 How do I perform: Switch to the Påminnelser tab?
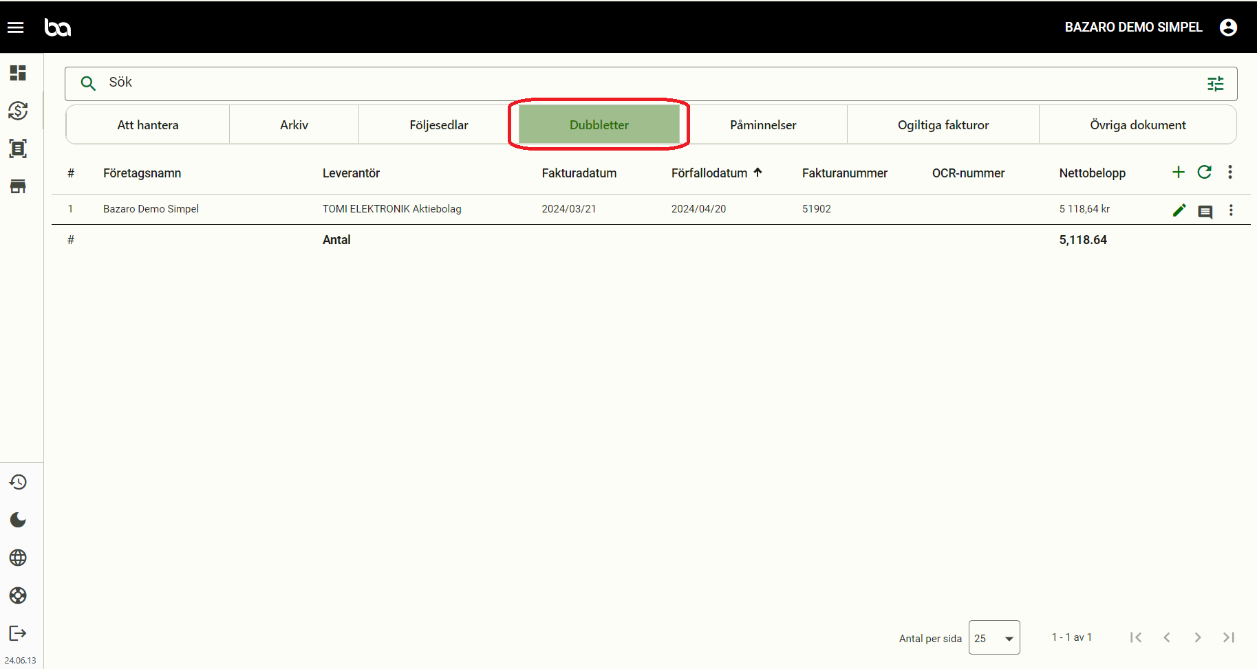[763, 125]
